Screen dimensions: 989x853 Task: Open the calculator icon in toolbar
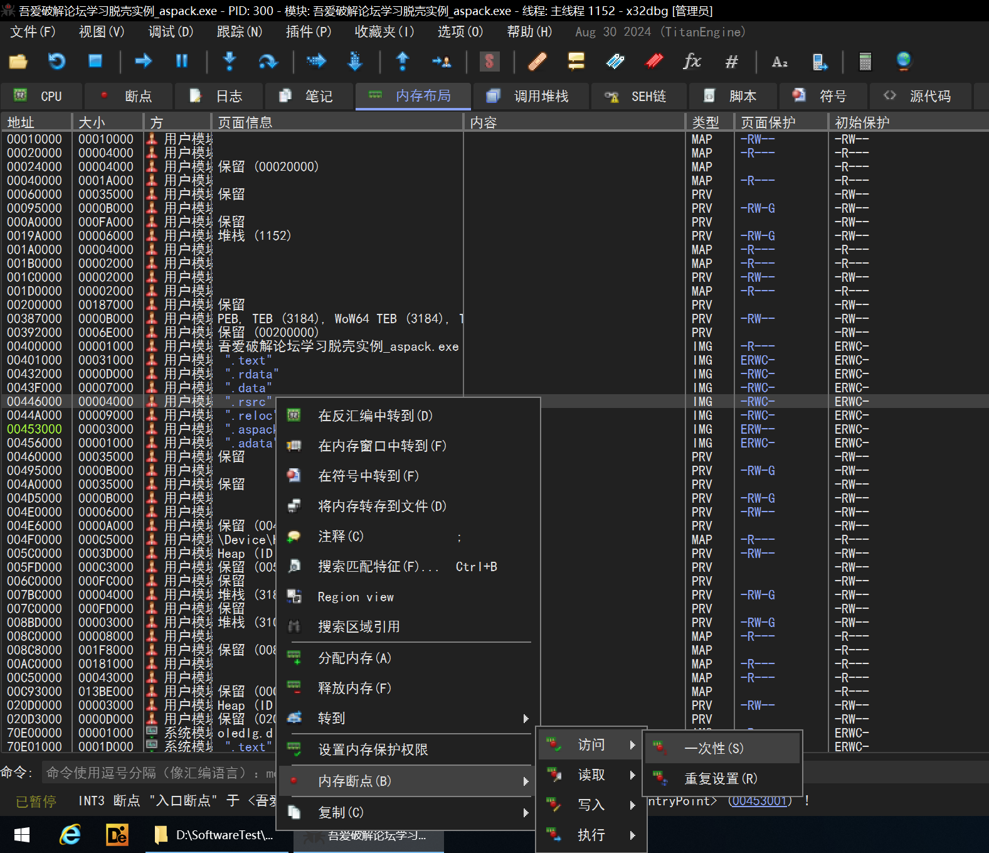865,61
